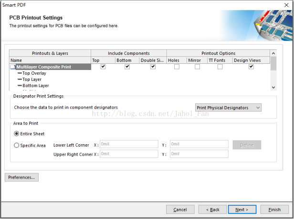294x219 pixels.
Task: Enable the Mirror printout option
Action: tap(197, 67)
